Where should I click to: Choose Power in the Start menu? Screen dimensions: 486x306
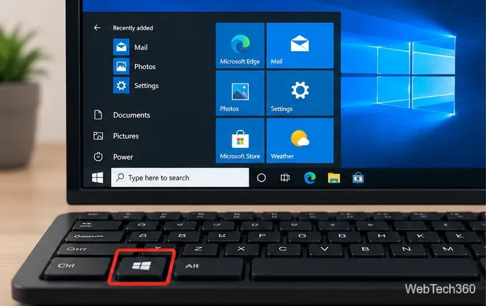pos(123,157)
